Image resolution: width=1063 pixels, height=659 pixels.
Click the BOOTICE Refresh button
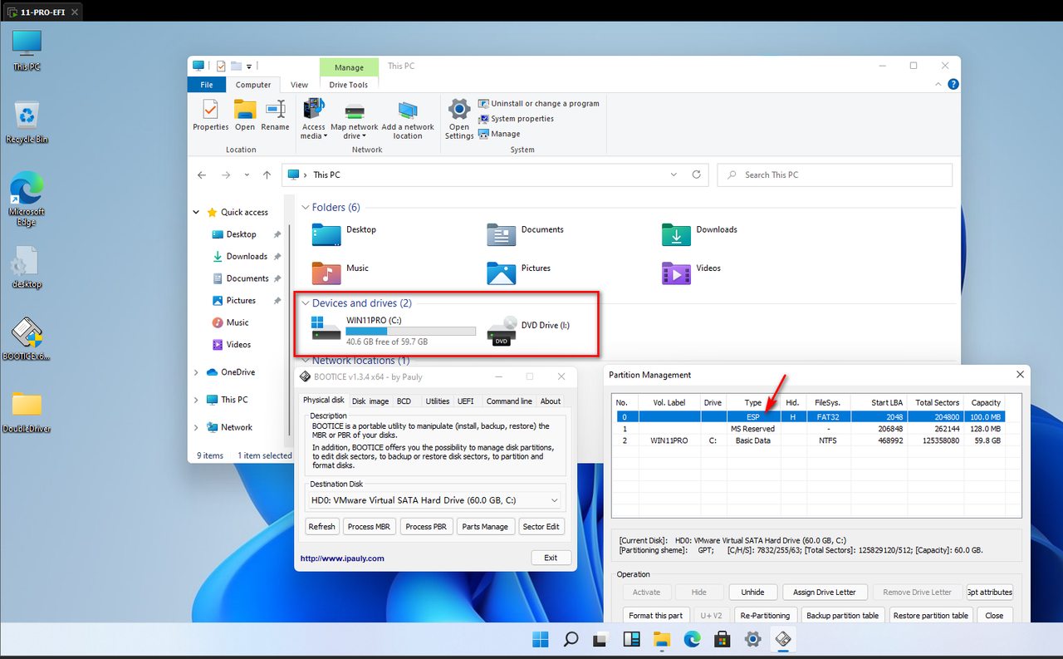[321, 526]
